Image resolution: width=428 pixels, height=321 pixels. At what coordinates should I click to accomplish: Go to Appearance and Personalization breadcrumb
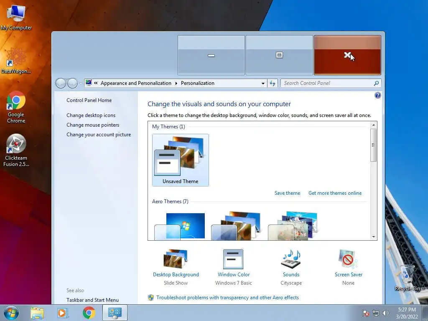pos(136,83)
